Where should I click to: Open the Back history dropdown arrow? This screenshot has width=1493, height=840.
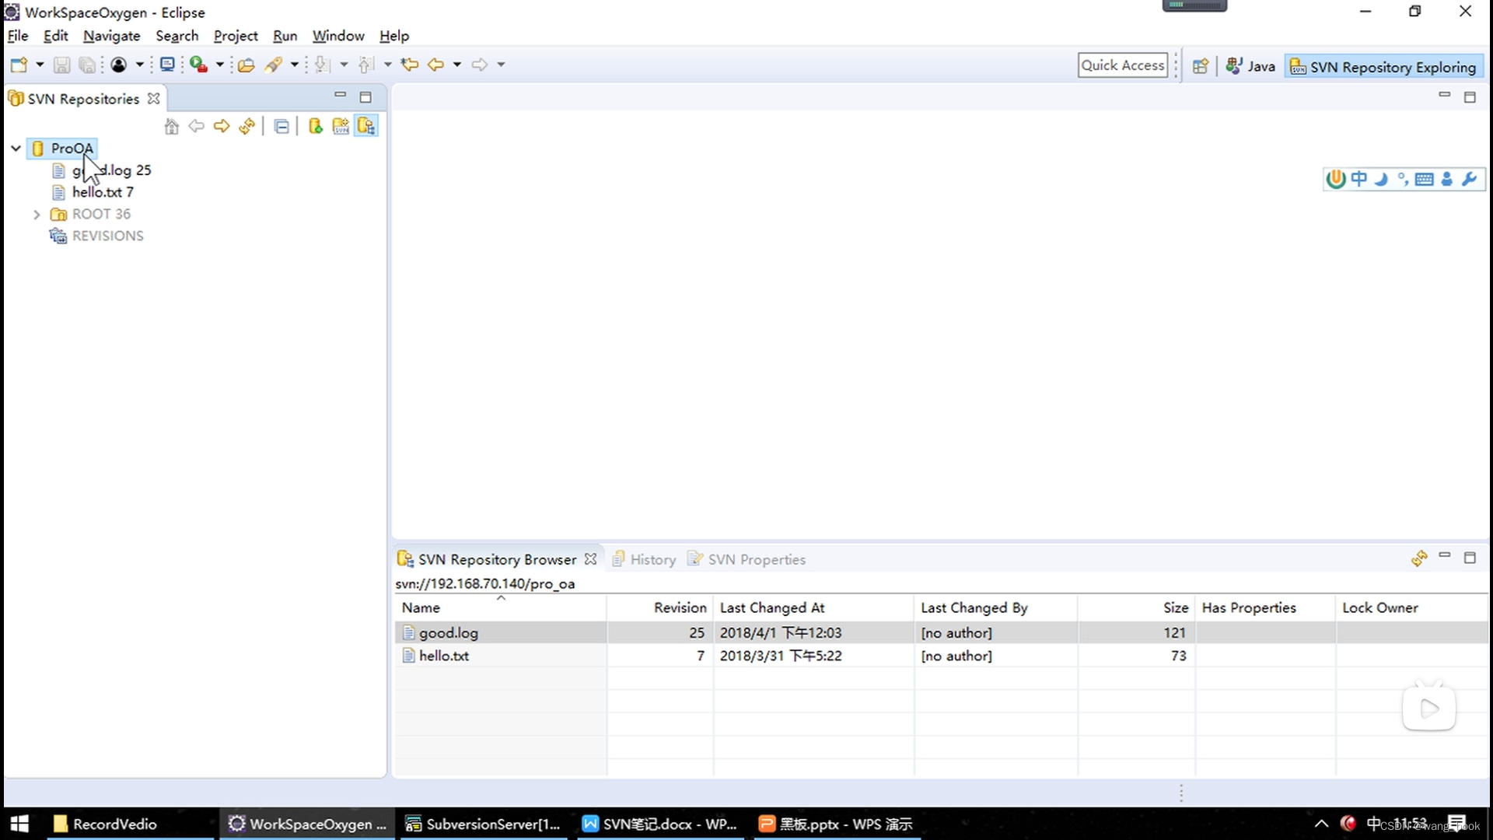coord(457,65)
